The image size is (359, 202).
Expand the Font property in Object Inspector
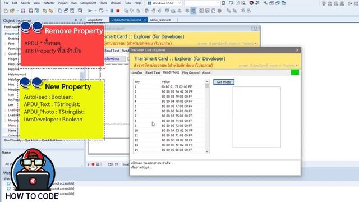click(5, 44)
